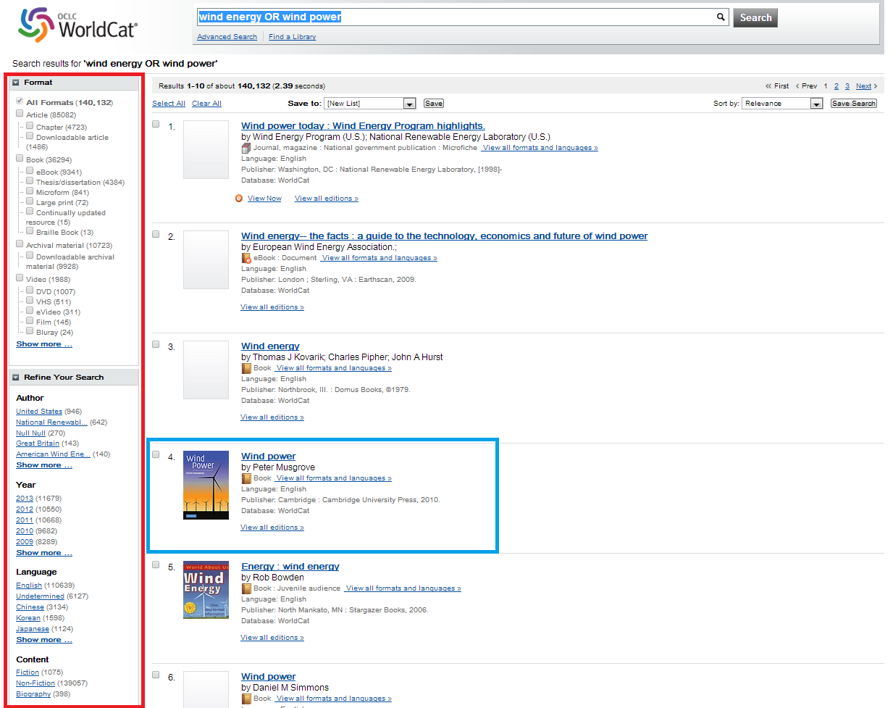Check the Bluray checkbox

[x=30, y=330]
